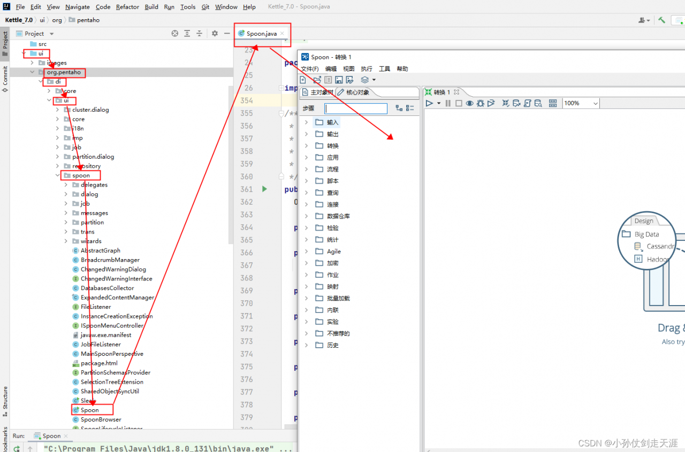
Task: Expand the 输出 step folder
Action: coord(307,134)
